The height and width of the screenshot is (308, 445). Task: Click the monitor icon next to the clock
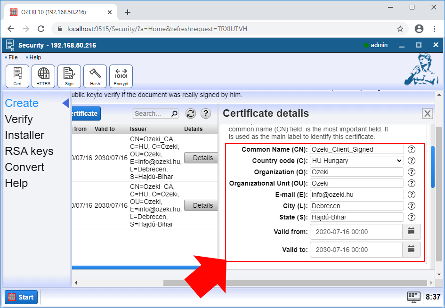(414, 297)
